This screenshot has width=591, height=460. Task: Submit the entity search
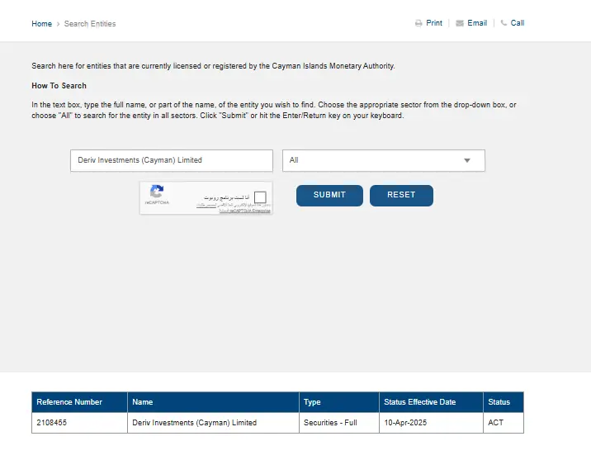coord(329,195)
